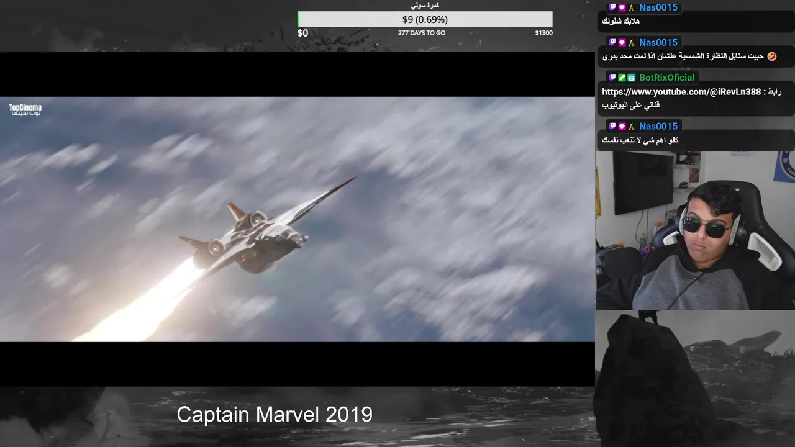Click username Nas0015 above 'كفو اهم شي'
The image size is (795, 447).
(658, 126)
